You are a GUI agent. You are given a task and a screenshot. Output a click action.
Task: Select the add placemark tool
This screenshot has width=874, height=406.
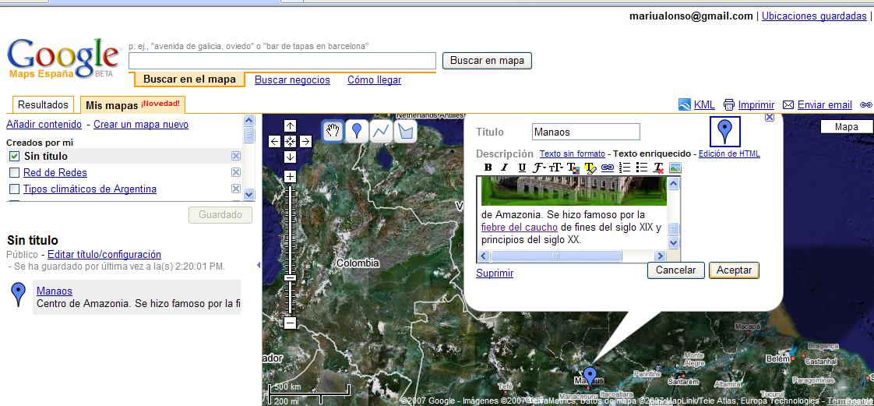[x=357, y=132]
